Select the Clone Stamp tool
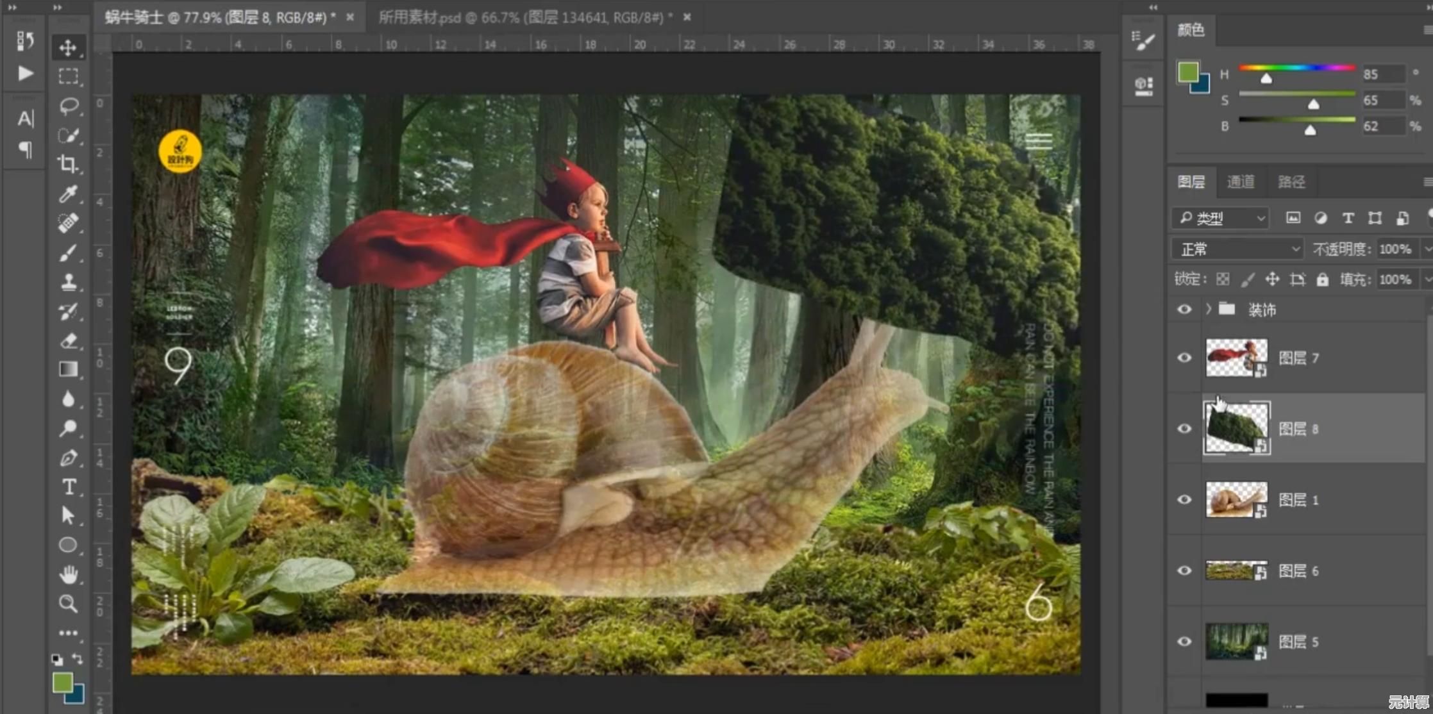Image resolution: width=1433 pixels, height=714 pixels. coord(68,282)
